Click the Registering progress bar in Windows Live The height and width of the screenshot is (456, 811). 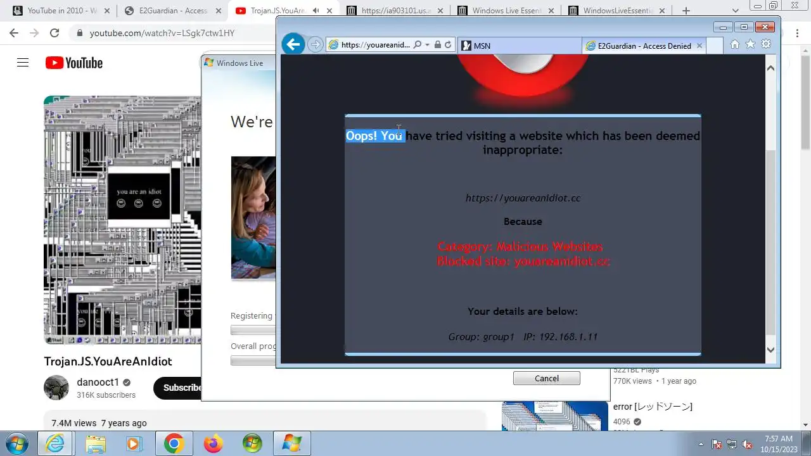click(x=253, y=330)
